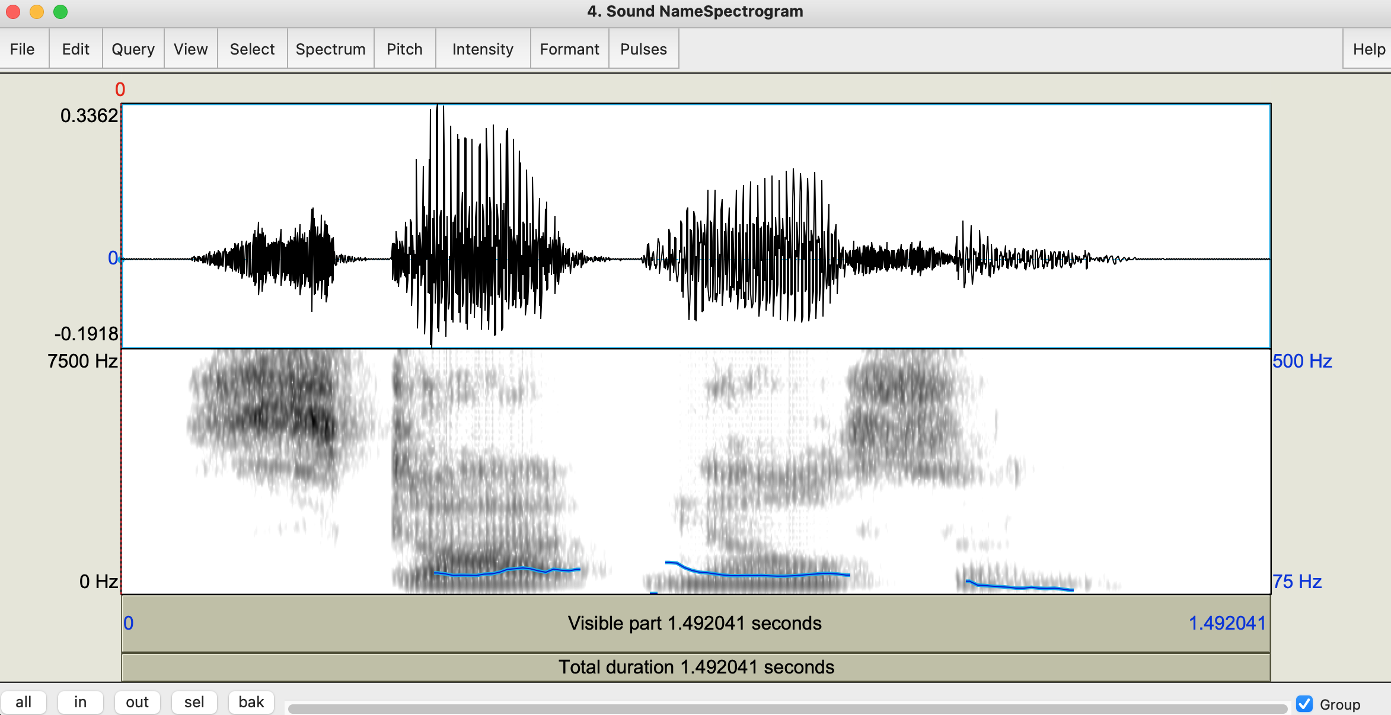Open the Edit menu
Screen dimensions: 1391x715
pos(75,49)
